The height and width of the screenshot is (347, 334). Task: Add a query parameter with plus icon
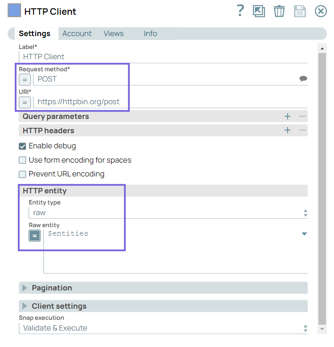click(x=288, y=116)
